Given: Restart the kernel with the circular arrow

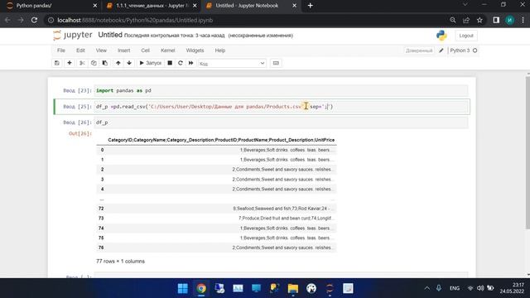Looking at the screenshot, I should [x=181, y=63].
